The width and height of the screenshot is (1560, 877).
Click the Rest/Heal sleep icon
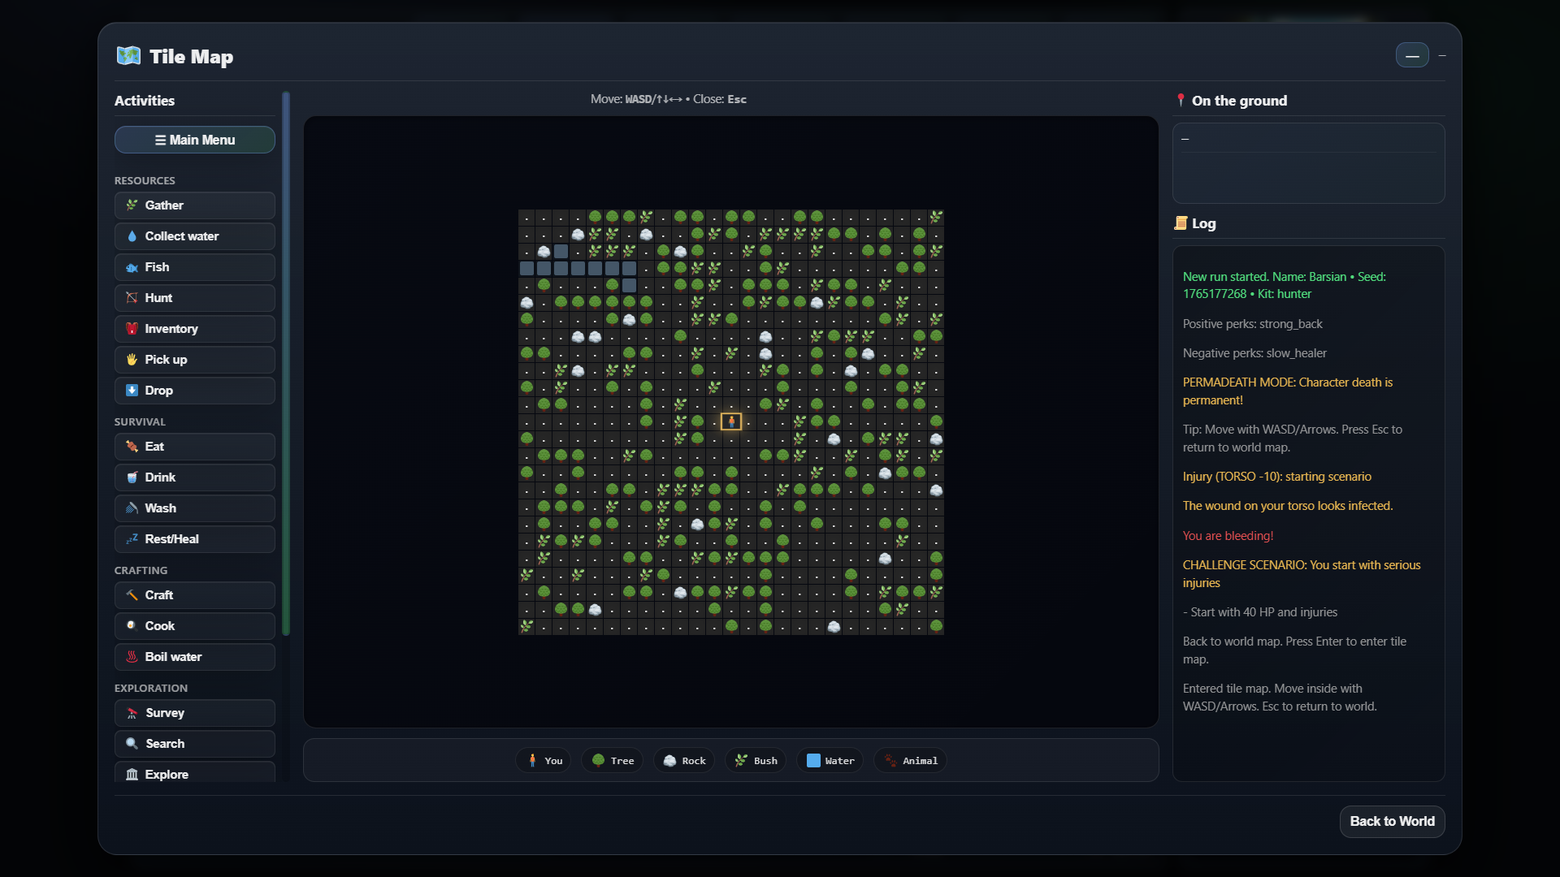(132, 539)
